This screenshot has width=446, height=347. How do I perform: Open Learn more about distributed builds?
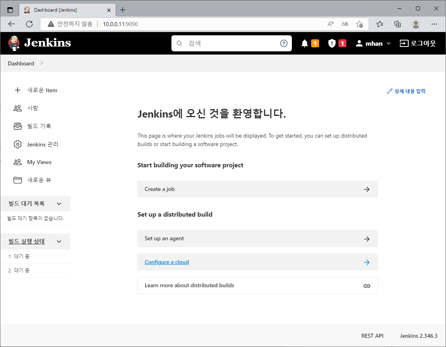(x=257, y=285)
